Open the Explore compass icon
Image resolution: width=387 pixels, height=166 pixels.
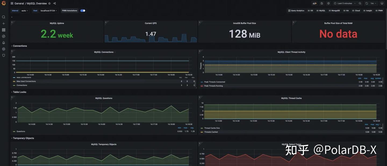pos(3,36)
